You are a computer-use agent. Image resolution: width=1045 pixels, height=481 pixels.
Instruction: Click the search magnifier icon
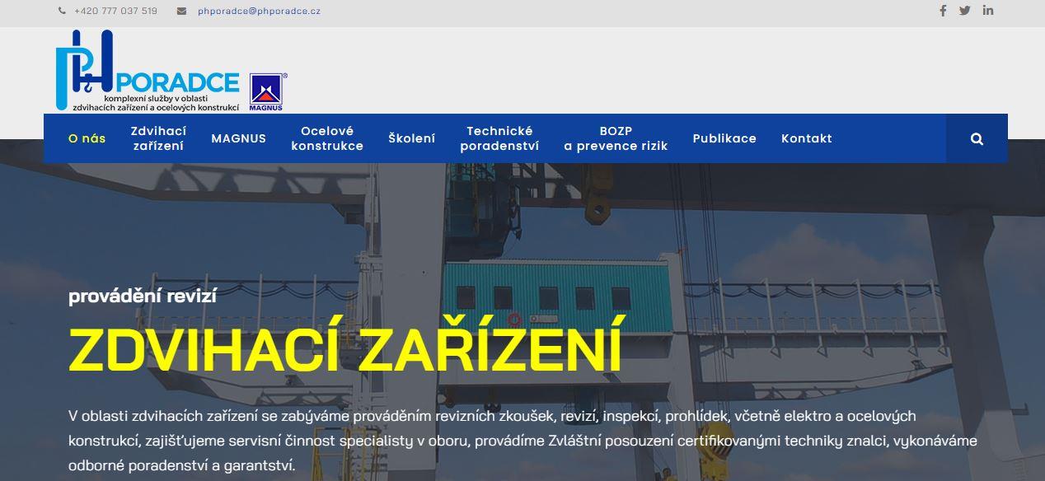click(977, 139)
